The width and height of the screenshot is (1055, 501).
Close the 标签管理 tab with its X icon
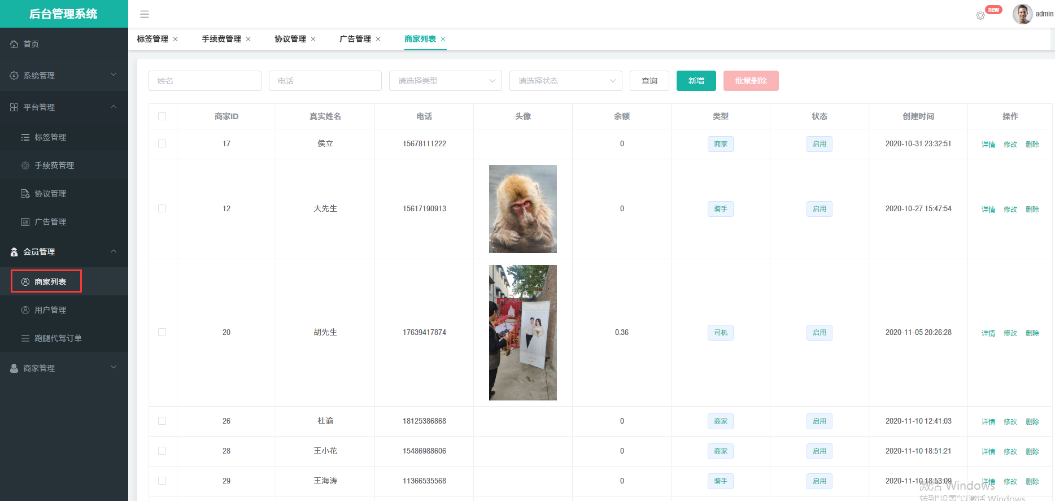click(176, 39)
